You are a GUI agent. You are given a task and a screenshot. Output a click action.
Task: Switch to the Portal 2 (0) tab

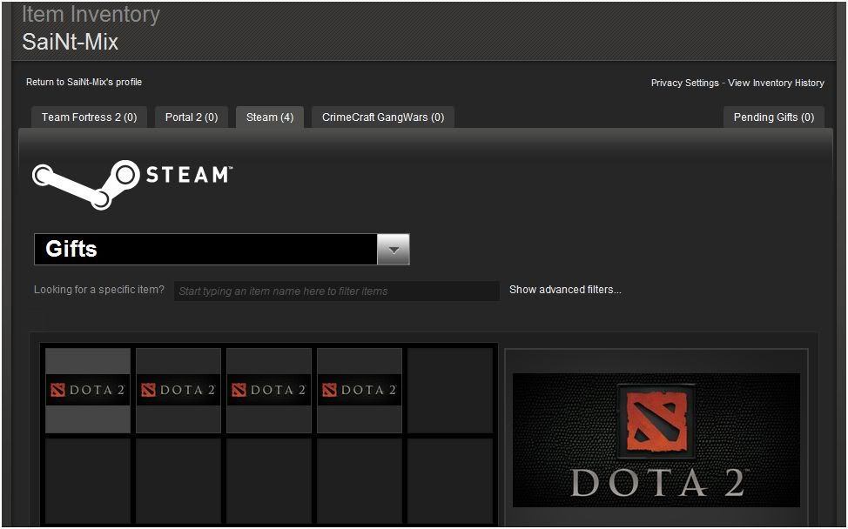[192, 117]
